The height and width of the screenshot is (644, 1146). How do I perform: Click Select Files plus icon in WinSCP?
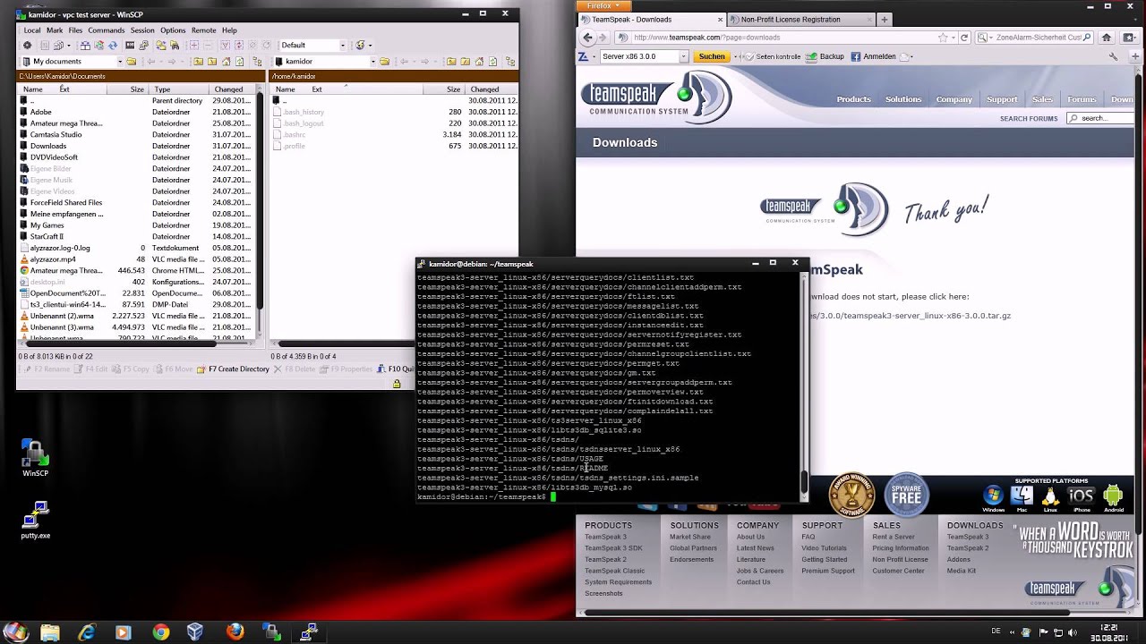coord(194,45)
